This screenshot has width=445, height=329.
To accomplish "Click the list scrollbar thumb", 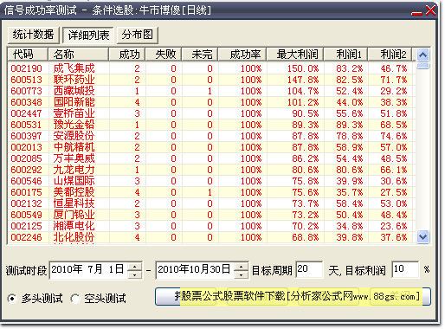I will (x=423, y=66).
